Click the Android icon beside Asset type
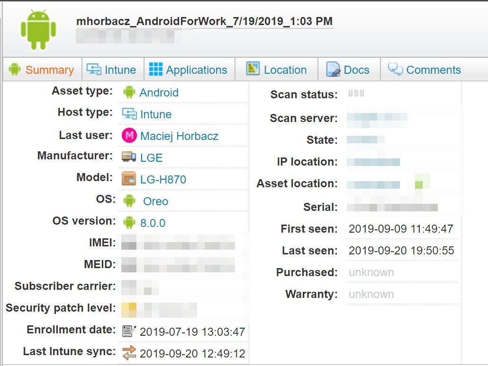Image resolution: width=488 pixels, height=366 pixels. [129, 92]
